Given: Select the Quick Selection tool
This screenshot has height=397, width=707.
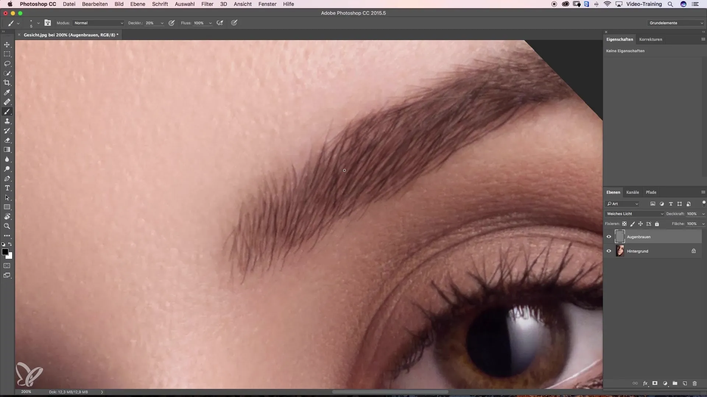Looking at the screenshot, I should click(7, 73).
